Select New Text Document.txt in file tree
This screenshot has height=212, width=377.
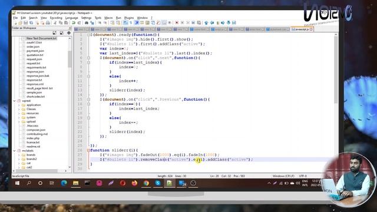click(x=41, y=38)
